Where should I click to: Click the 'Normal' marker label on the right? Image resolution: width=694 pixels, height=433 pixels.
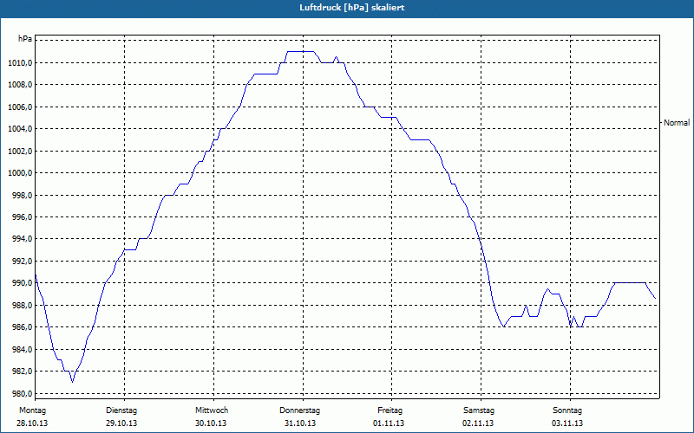pos(677,123)
